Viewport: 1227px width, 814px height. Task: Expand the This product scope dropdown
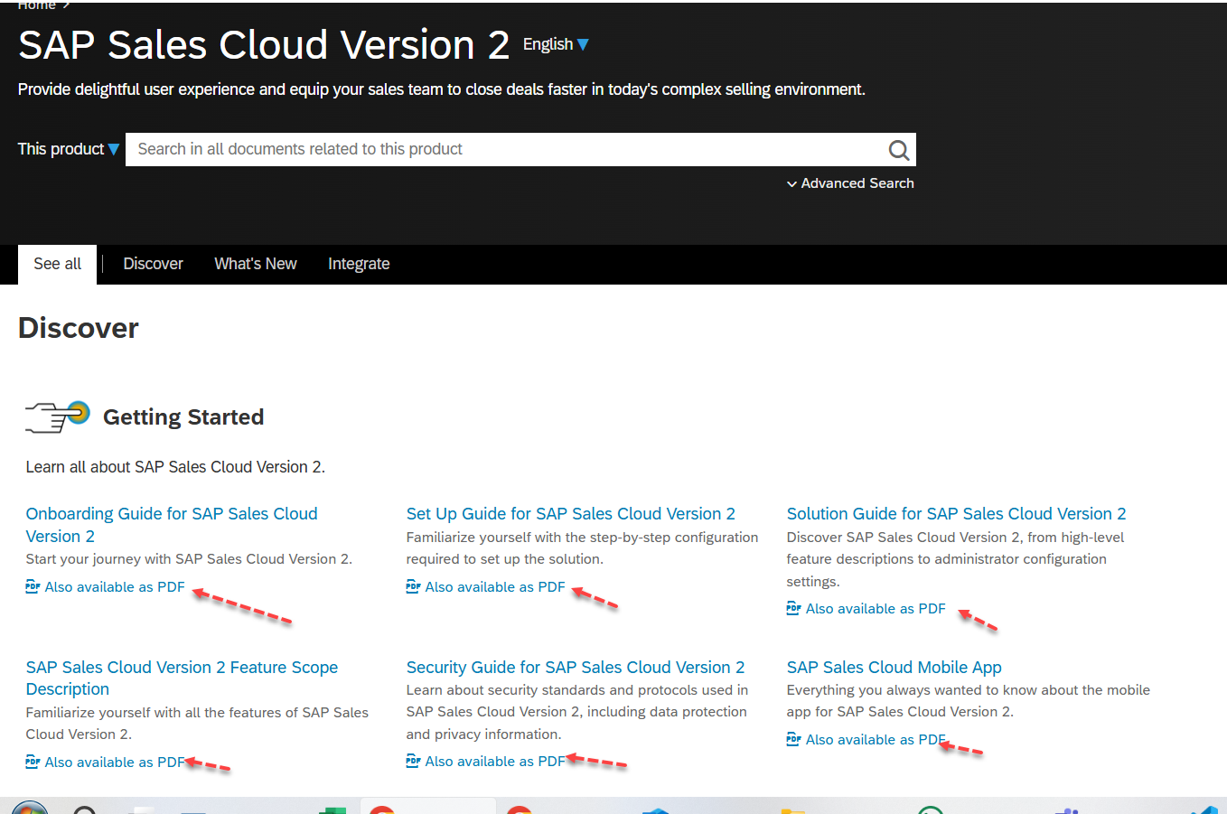click(x=68, y=149)
